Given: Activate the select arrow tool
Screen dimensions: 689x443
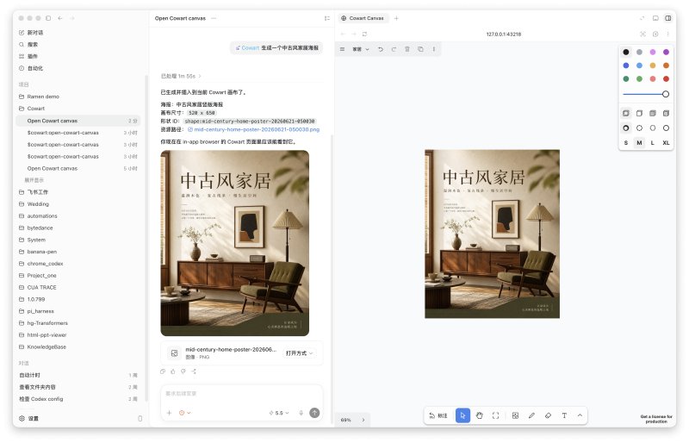Looking at the screenshot, I should [x=462, y=415].
